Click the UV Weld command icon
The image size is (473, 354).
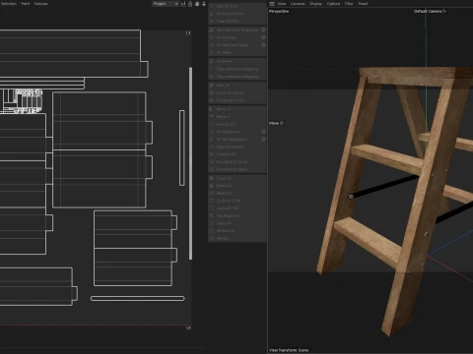212,52
